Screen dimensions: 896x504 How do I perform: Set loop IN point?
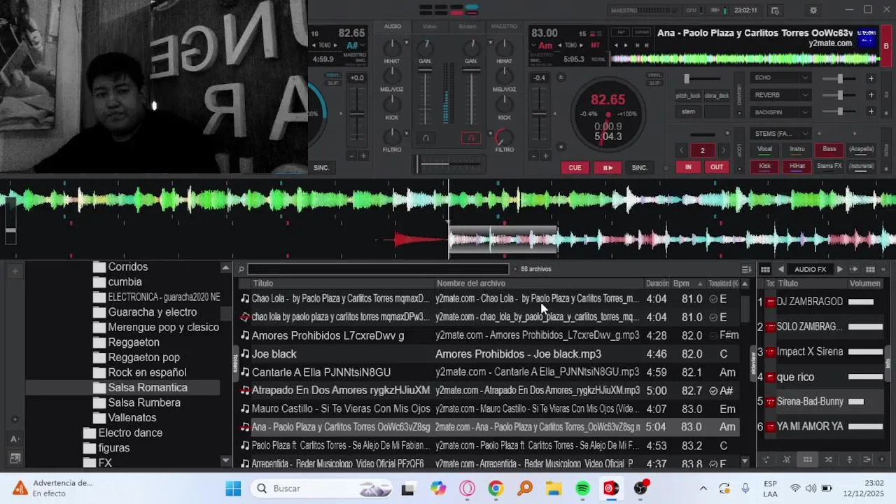pyautogui.click(x=688, y=167)
